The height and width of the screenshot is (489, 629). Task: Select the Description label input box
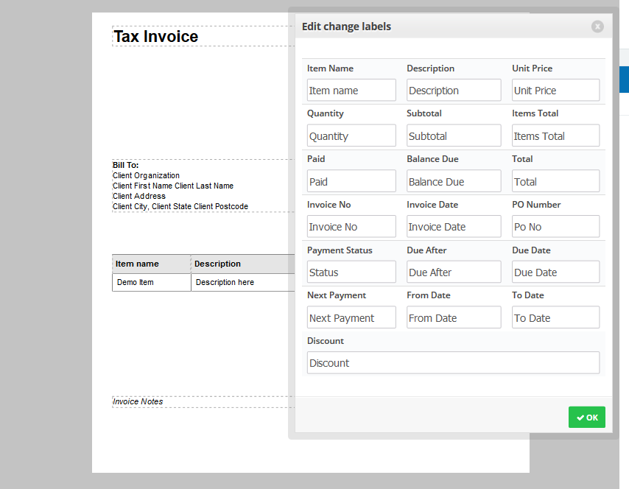[454, 91]
